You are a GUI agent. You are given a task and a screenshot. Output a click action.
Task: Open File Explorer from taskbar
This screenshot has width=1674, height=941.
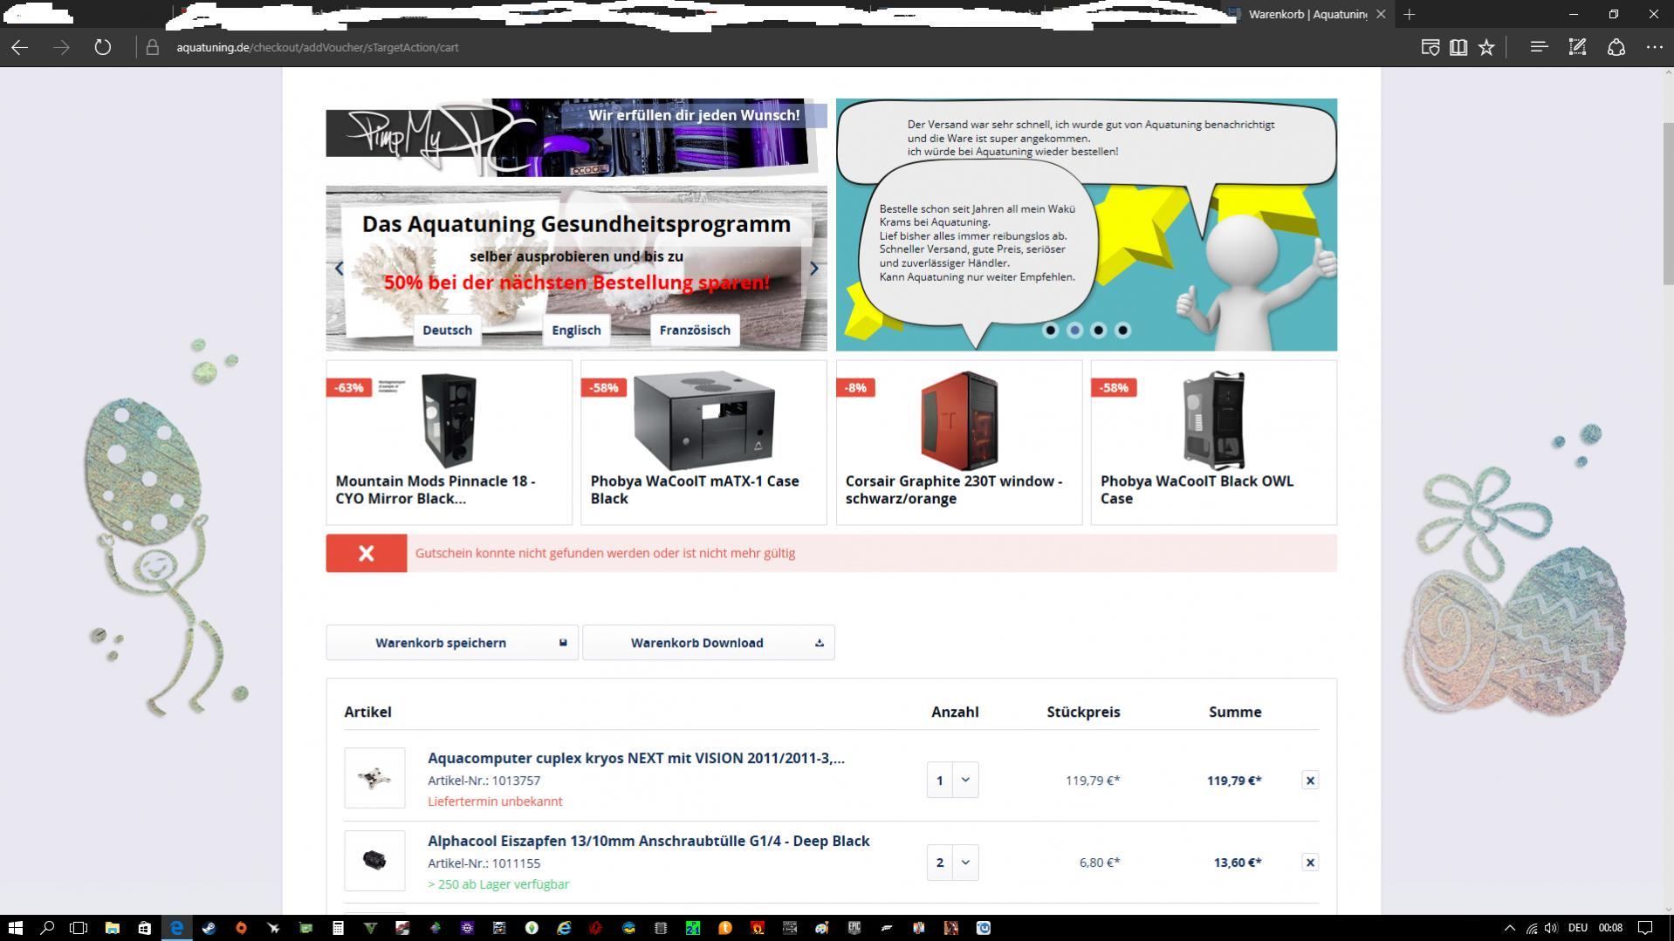[112, 928]
